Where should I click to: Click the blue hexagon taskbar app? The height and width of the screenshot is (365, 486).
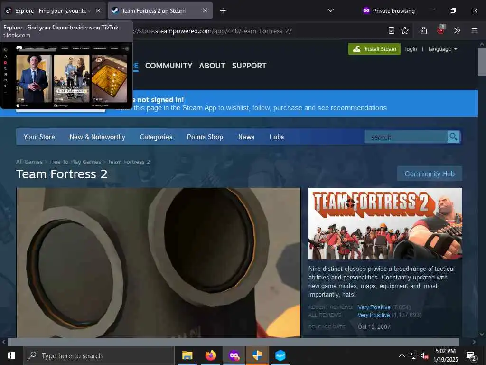280,355
